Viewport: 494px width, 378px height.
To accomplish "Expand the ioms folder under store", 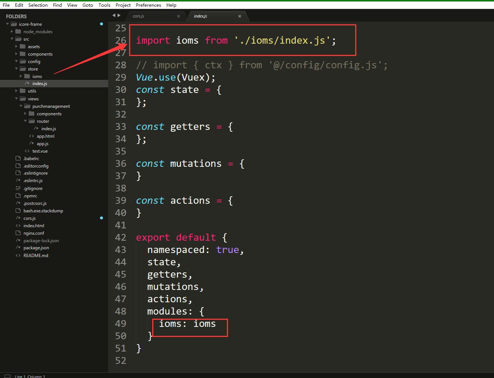I will pos(21,76).
